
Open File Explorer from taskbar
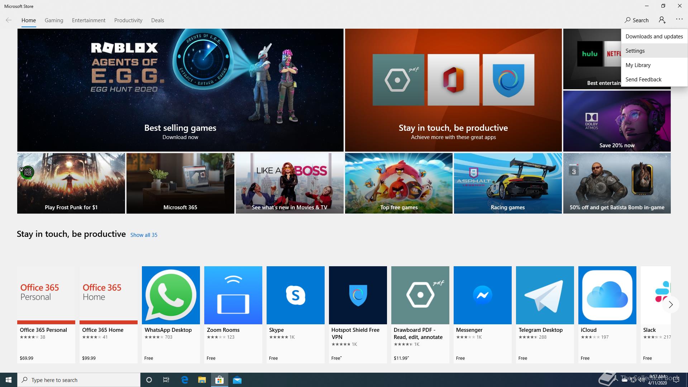pyautogui.click(x=202, y=380)
